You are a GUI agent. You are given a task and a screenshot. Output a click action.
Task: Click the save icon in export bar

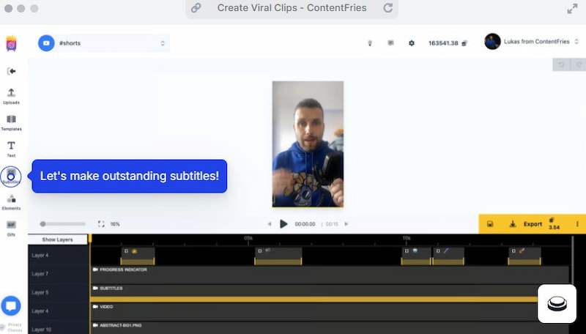(x=489, y=224)
